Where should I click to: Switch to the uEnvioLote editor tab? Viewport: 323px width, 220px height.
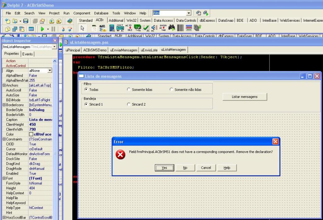[149, 50]
